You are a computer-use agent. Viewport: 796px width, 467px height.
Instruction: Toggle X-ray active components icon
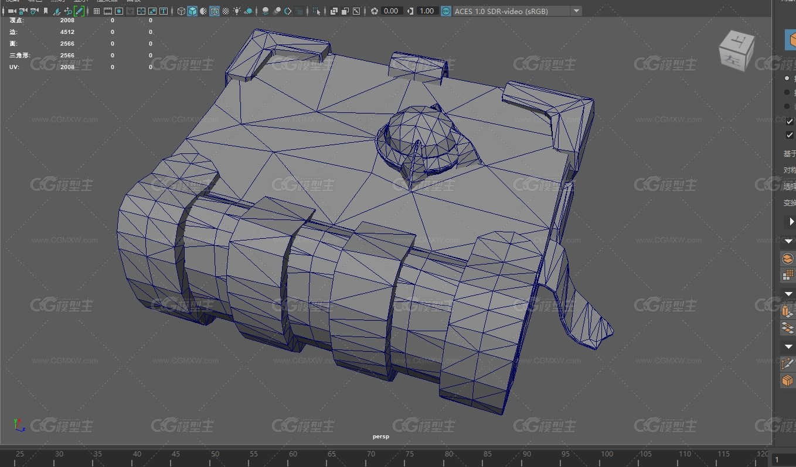[345, 11]
